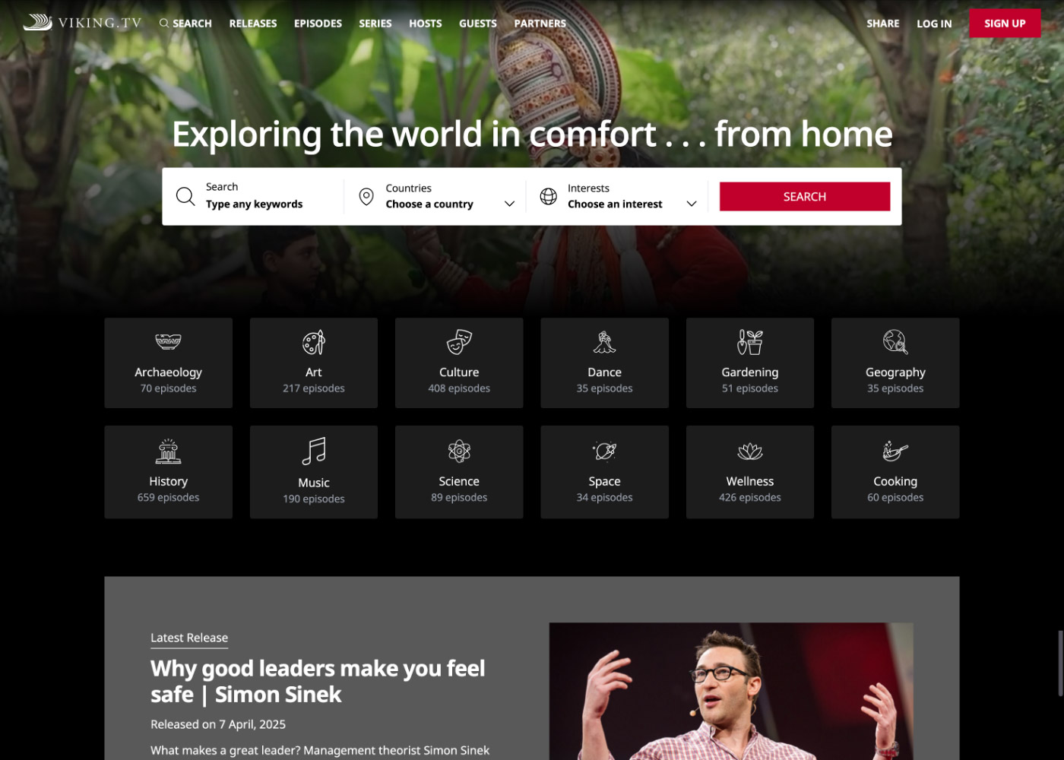This screenshot has width=1064, height=760.
Task: Choose the Dance category icon
Action: [604, 342]
